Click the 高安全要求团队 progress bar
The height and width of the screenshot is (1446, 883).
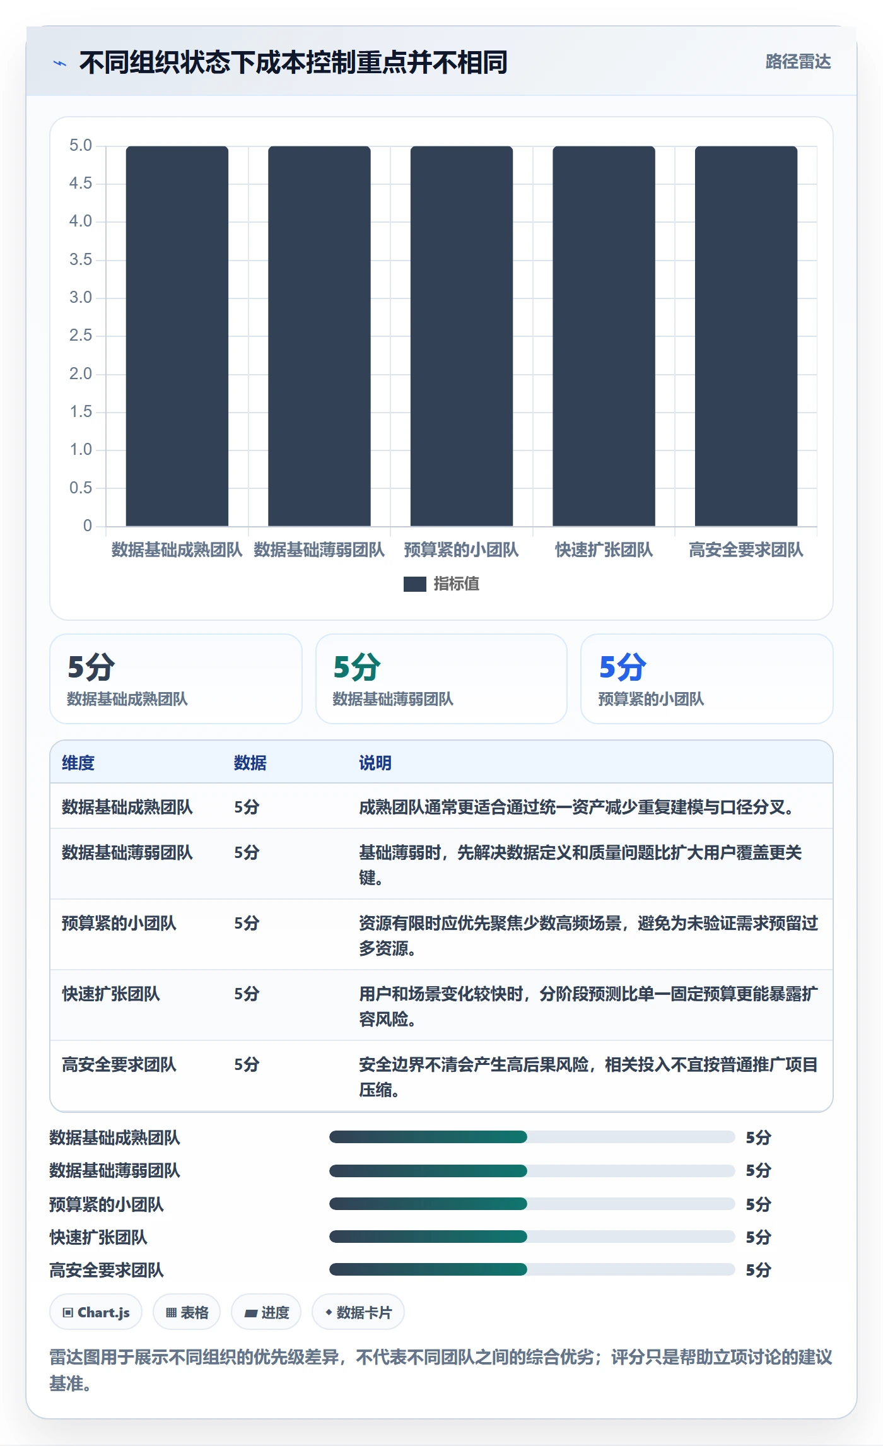point(532,1269)
